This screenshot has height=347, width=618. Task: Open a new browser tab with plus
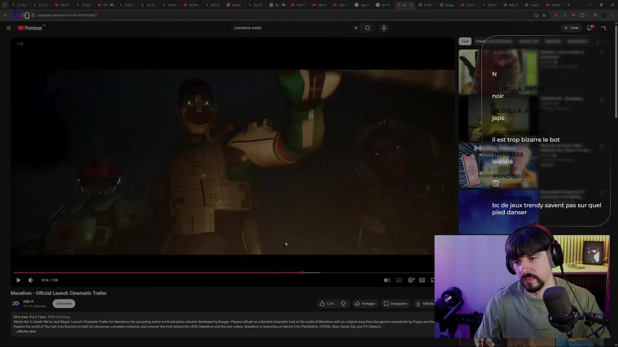pyautogui.click(x=568, y=5)
